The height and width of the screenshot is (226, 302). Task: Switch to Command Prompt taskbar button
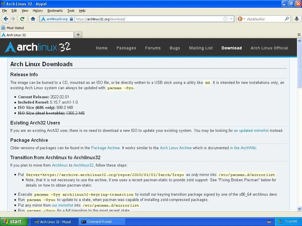click(102, 222)
